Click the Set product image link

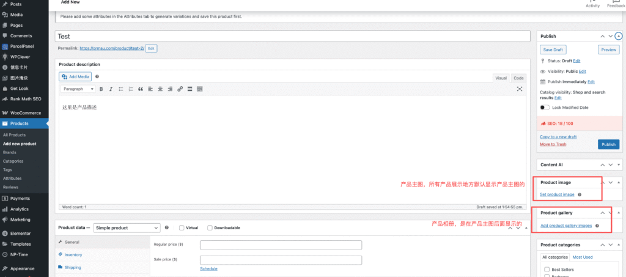point(557,194)
